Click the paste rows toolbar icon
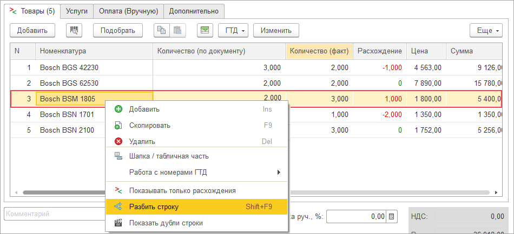 [177, 30]
